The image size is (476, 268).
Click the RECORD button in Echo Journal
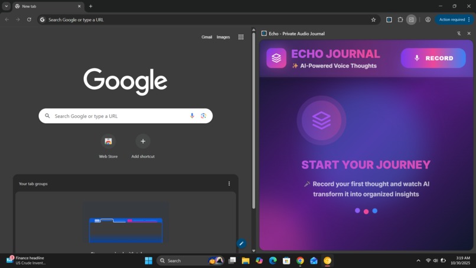click(433, 58)
